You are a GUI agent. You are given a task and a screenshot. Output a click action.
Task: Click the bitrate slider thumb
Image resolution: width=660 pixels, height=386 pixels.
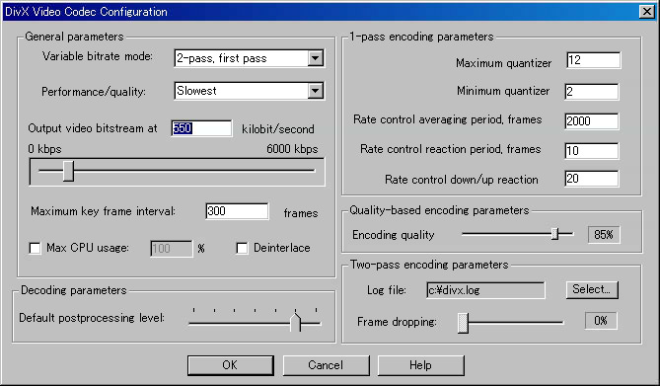point(69,171)
